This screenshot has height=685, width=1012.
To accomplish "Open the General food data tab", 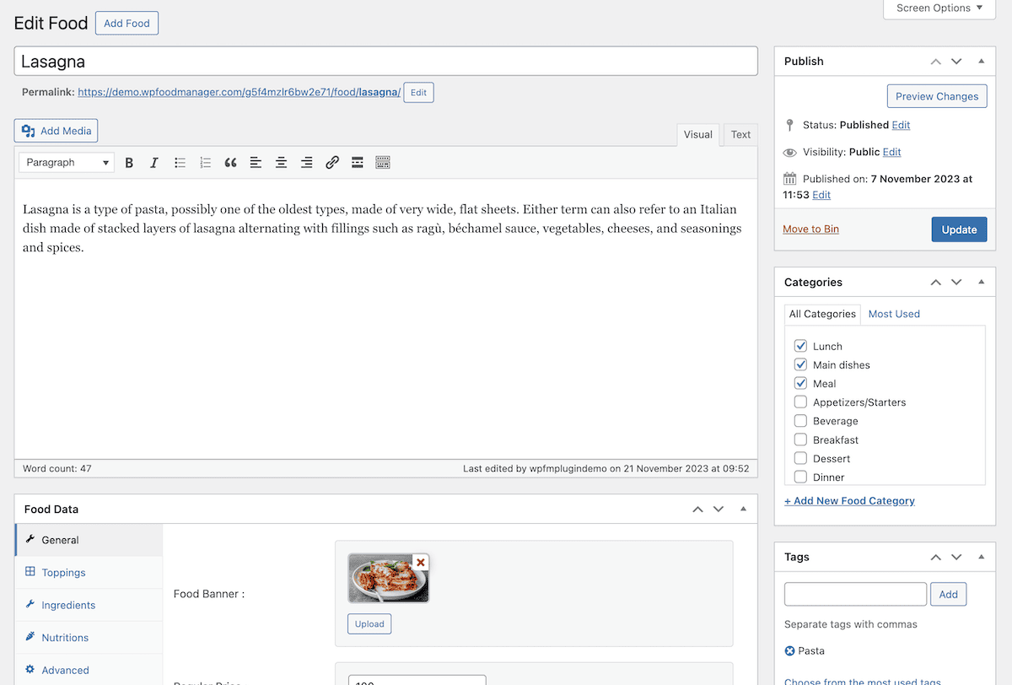I will click(x=89, y=540).
